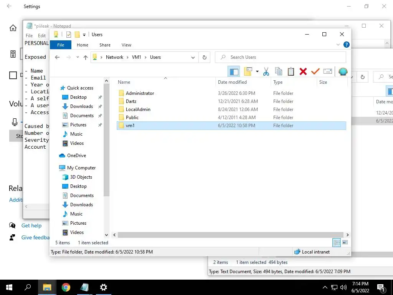The image size is (393, 295).
Task: Click the Cut scissors icon
Action: point(266,71)
